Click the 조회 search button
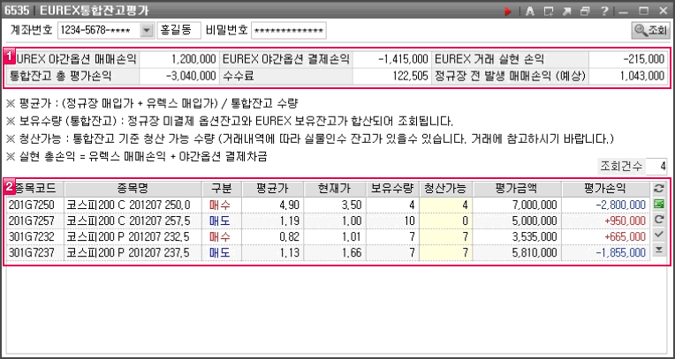Viewport: 675px width, 359px height. (x=649, y=30)
